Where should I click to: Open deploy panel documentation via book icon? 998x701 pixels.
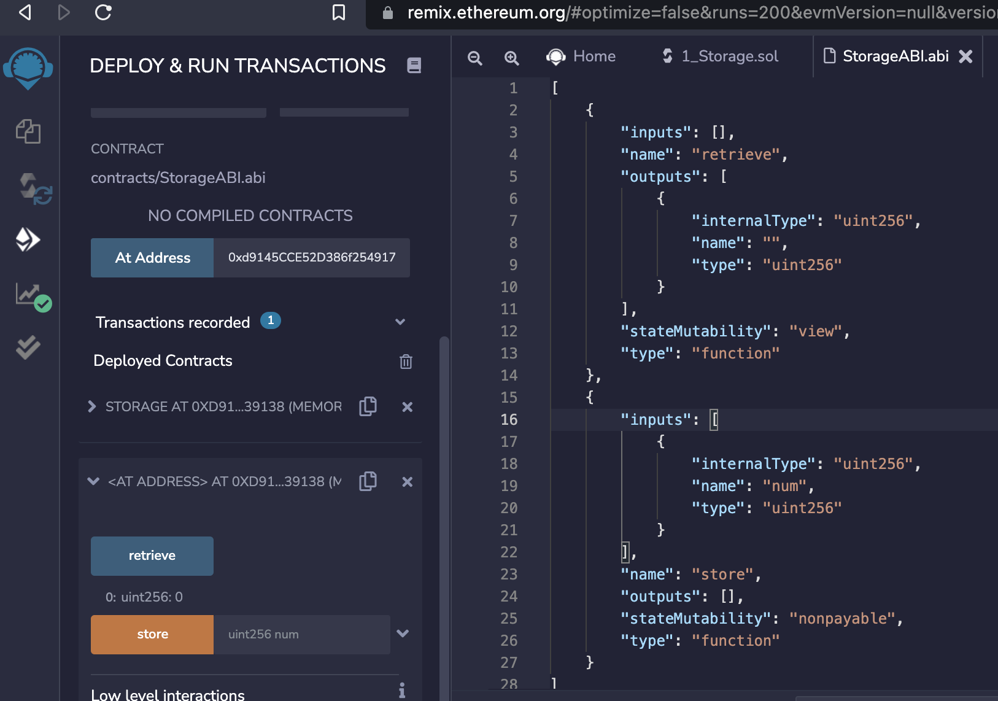(x=414, y=65)
